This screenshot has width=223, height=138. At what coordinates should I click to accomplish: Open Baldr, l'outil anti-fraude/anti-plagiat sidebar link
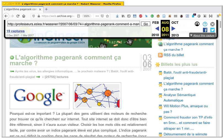pyautogui.click(x=185, y=75)
